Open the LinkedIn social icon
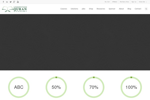The height and width of the screenshot is (100, 150). pos(7,2)
